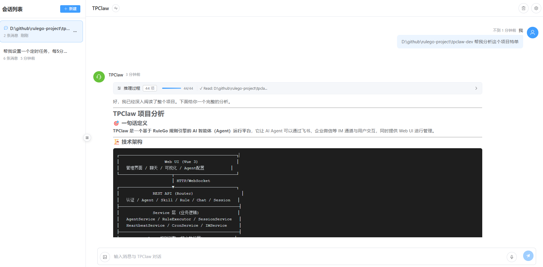
Task: Click 'REST API (Router)' text in diagram
Action: pyautogui.click(x=173, y=193)
